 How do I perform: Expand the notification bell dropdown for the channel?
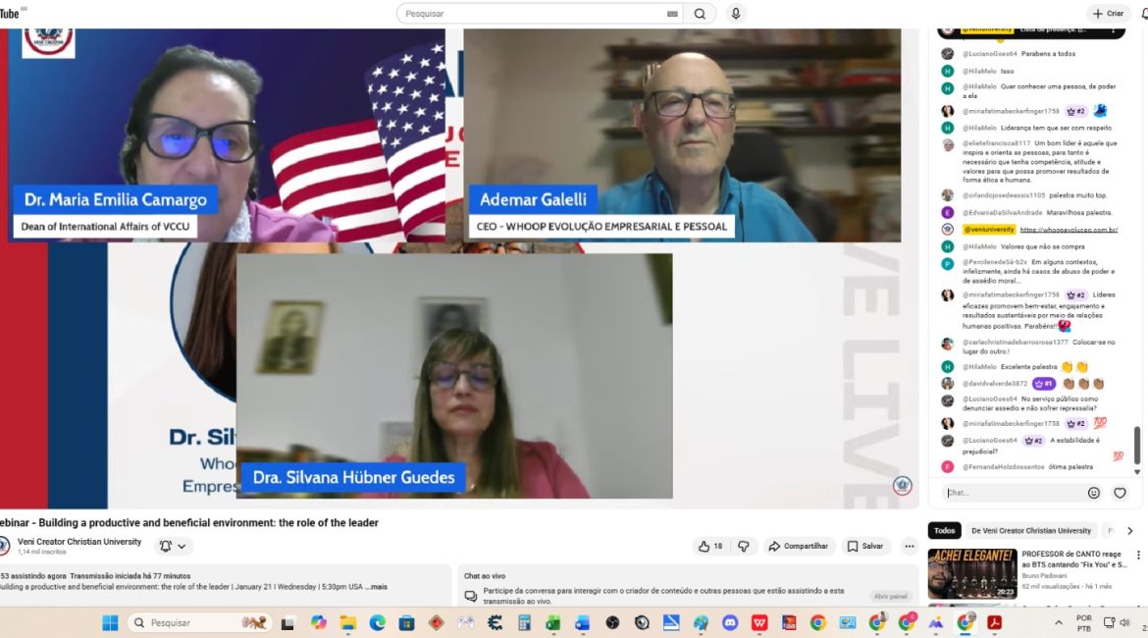pos(173,547)
